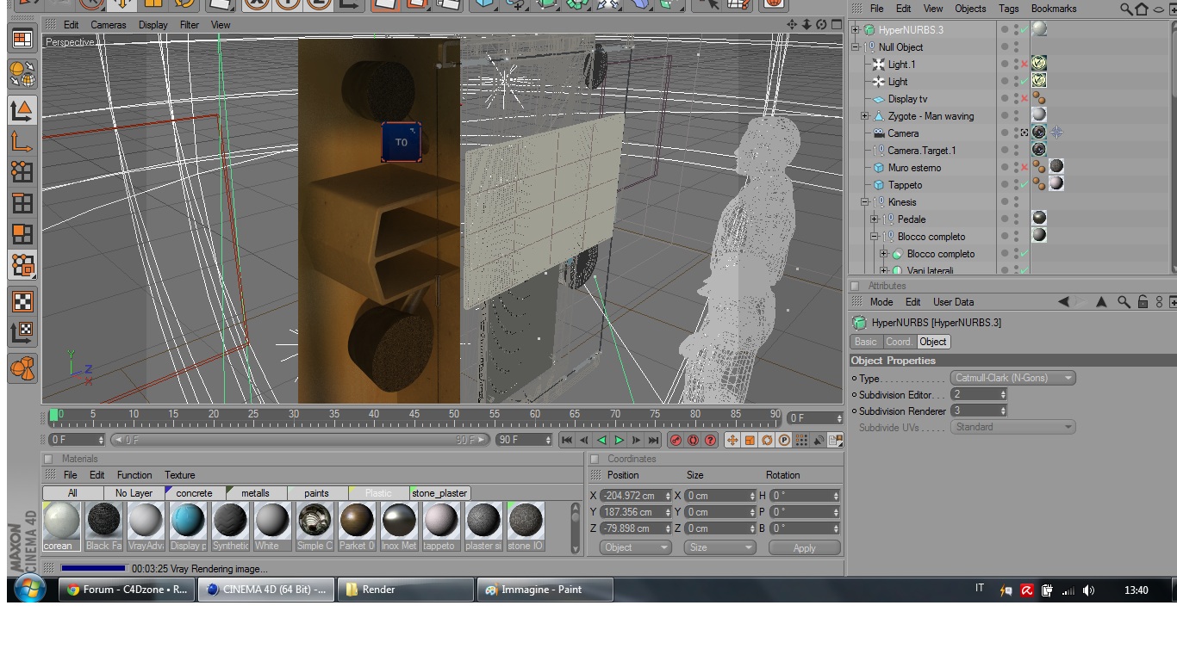1177x661 pixels.
Task: Open the Type Catmull-Clark dropdown
Action: [x=1013, y=378]
